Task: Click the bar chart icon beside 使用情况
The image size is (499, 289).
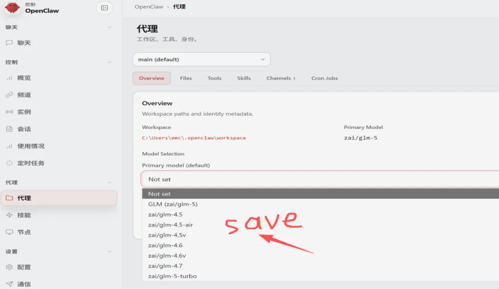Action: [9, 146]
